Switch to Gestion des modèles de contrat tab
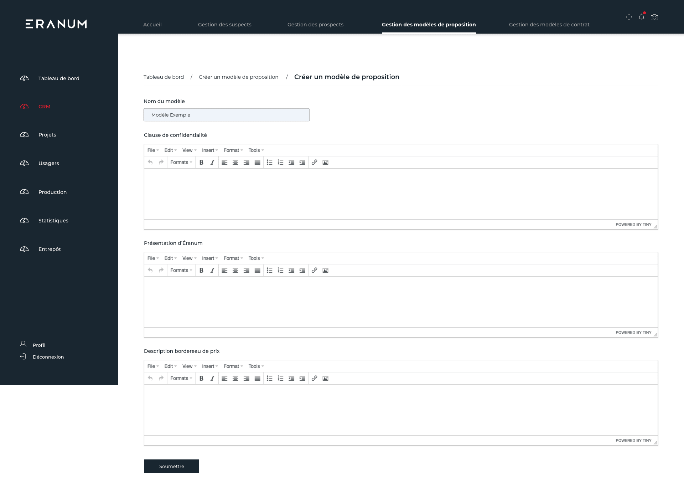 pos(549,25)
